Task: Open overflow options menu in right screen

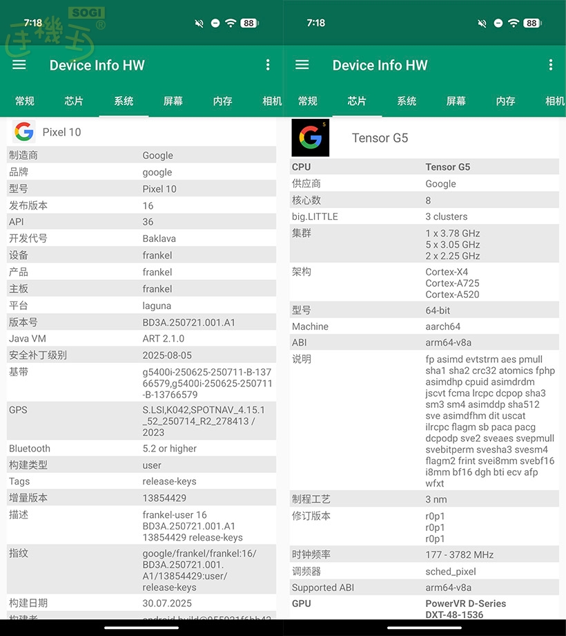Action: 551,65
